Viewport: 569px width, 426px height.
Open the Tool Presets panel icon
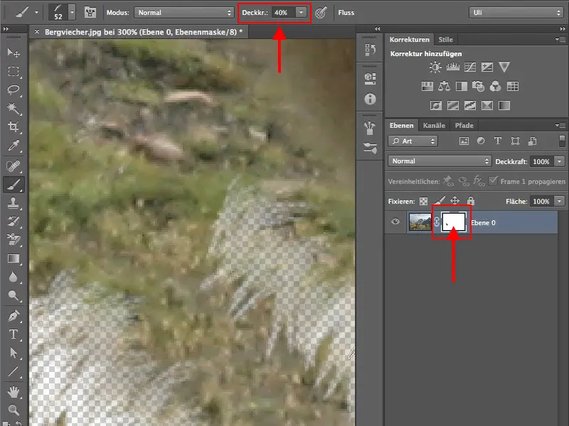pos(370,148)
